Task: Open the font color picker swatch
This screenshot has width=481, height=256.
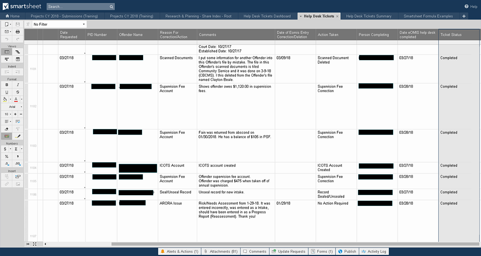Action: click(16, 99)
